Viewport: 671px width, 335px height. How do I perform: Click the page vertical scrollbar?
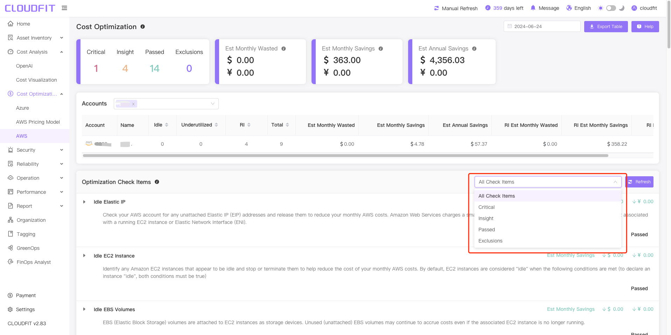point(669,25)
